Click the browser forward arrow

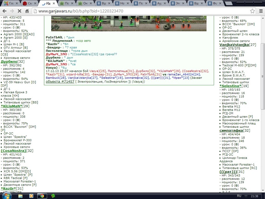coord(12,11)
